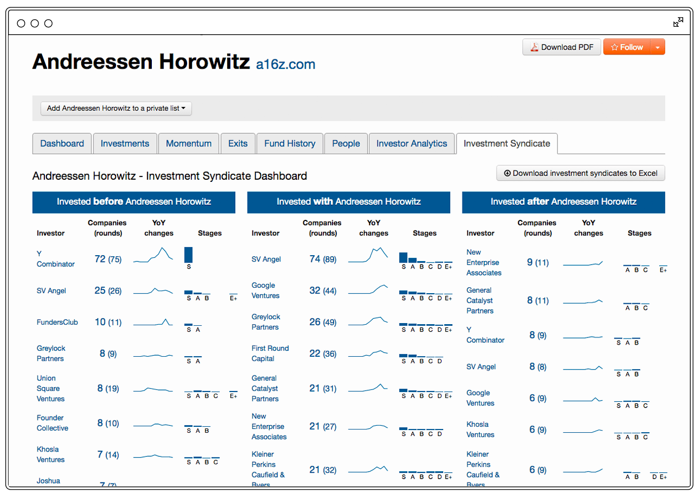Open Khosla Ventures in Invested before column

click(50, 455)
